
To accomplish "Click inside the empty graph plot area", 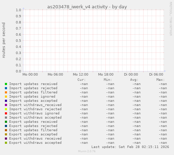I will pyautogui.click(x=93, y=41).
